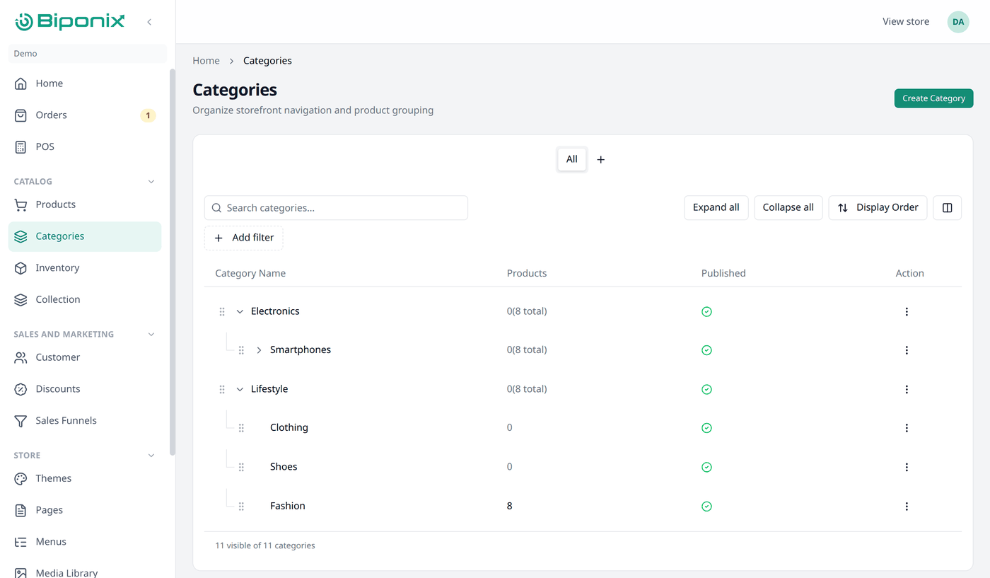Go to Inventory in the sidebar
990x578 pixels.
[x=85, y=268]
